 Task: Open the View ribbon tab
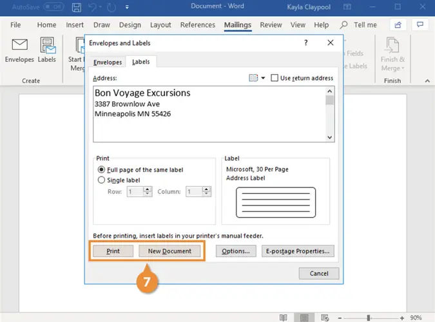coord(298,25)
